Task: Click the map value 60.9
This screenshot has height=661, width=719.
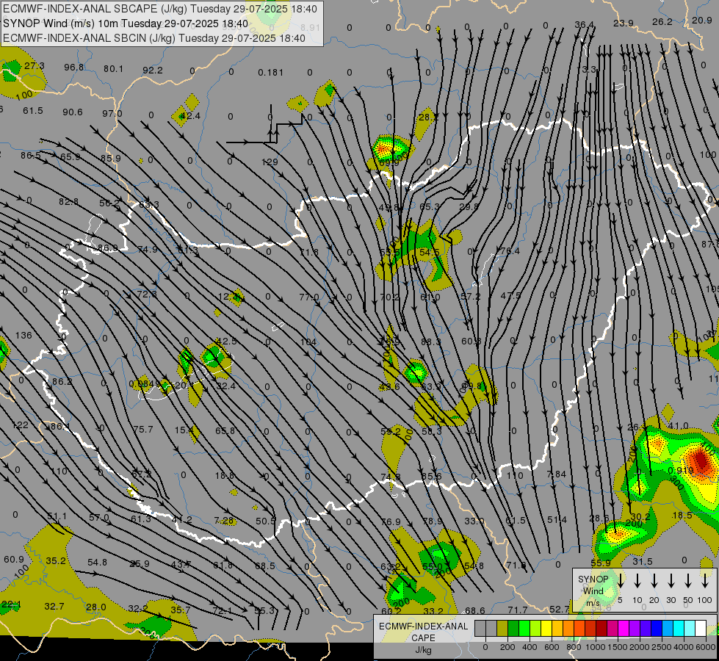Action: (x=14, y=560)
